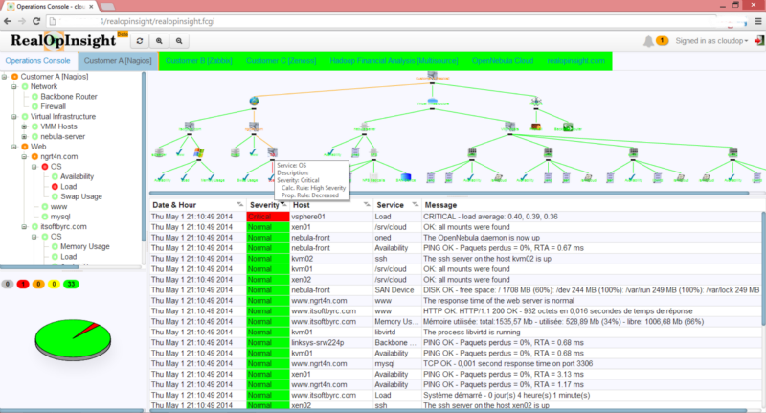The height and width of the screenshot is (413, 766).
Task: Click the orange status icon beside the Web tree item
Action: [25, 147]
